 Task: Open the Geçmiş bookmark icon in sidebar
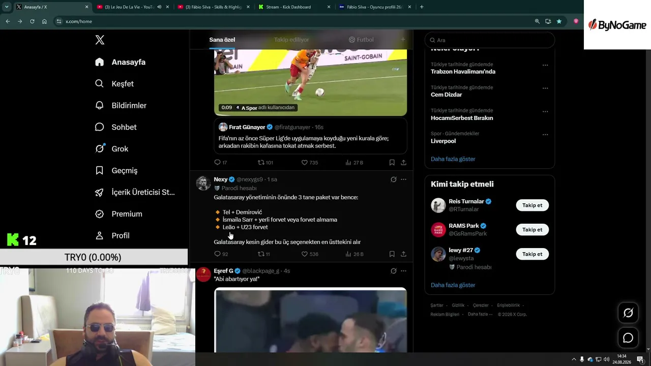point(100,170)
